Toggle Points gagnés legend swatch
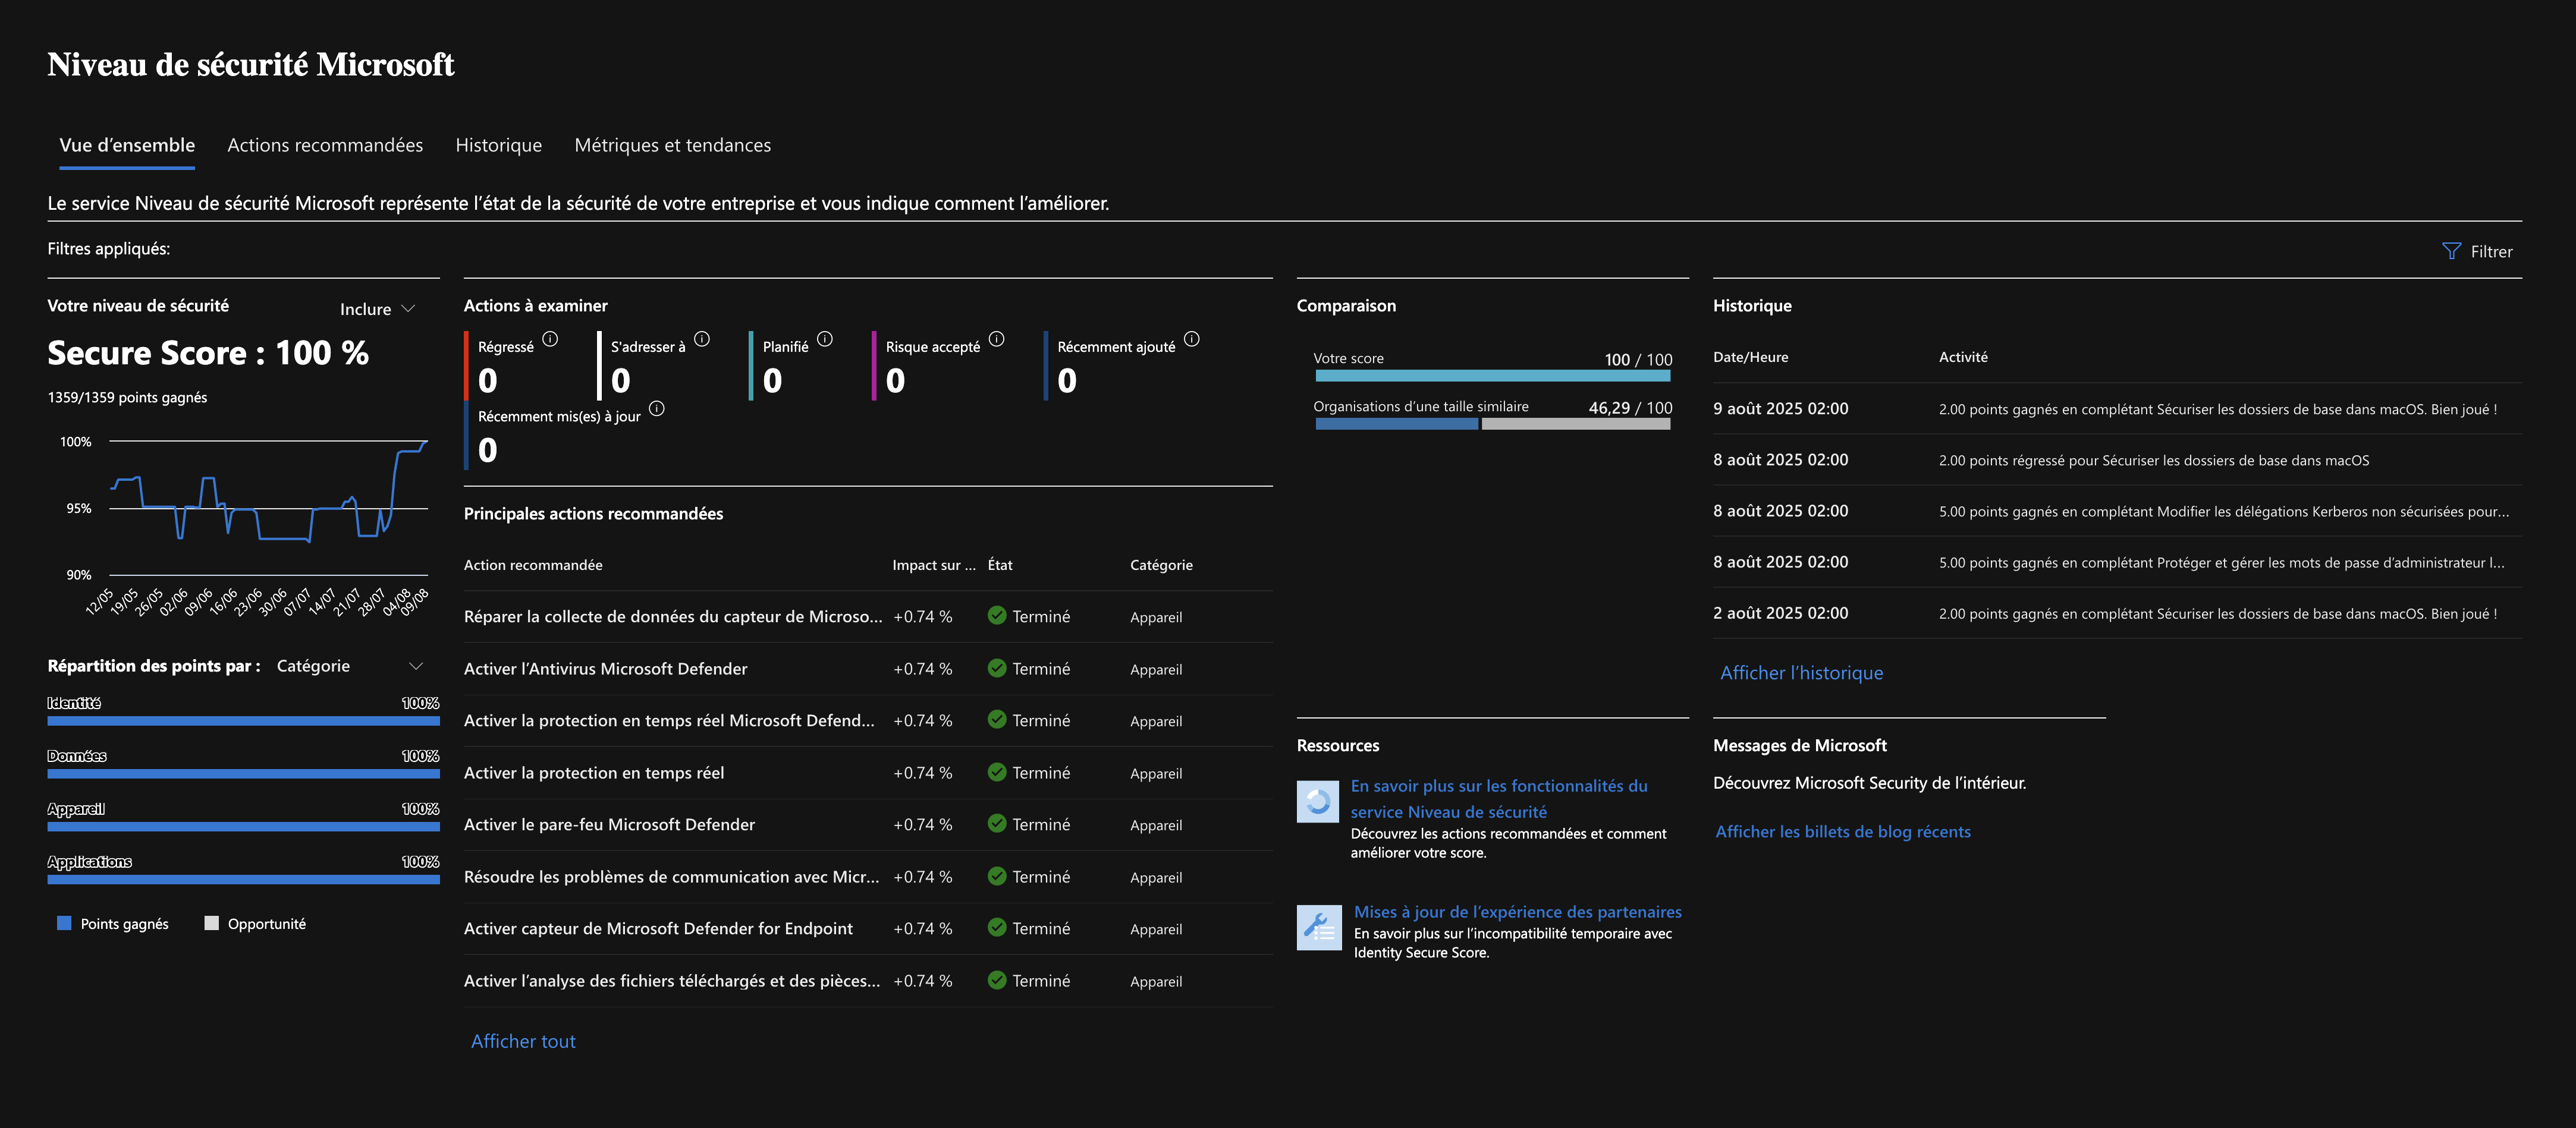 [x=64, y=923]
